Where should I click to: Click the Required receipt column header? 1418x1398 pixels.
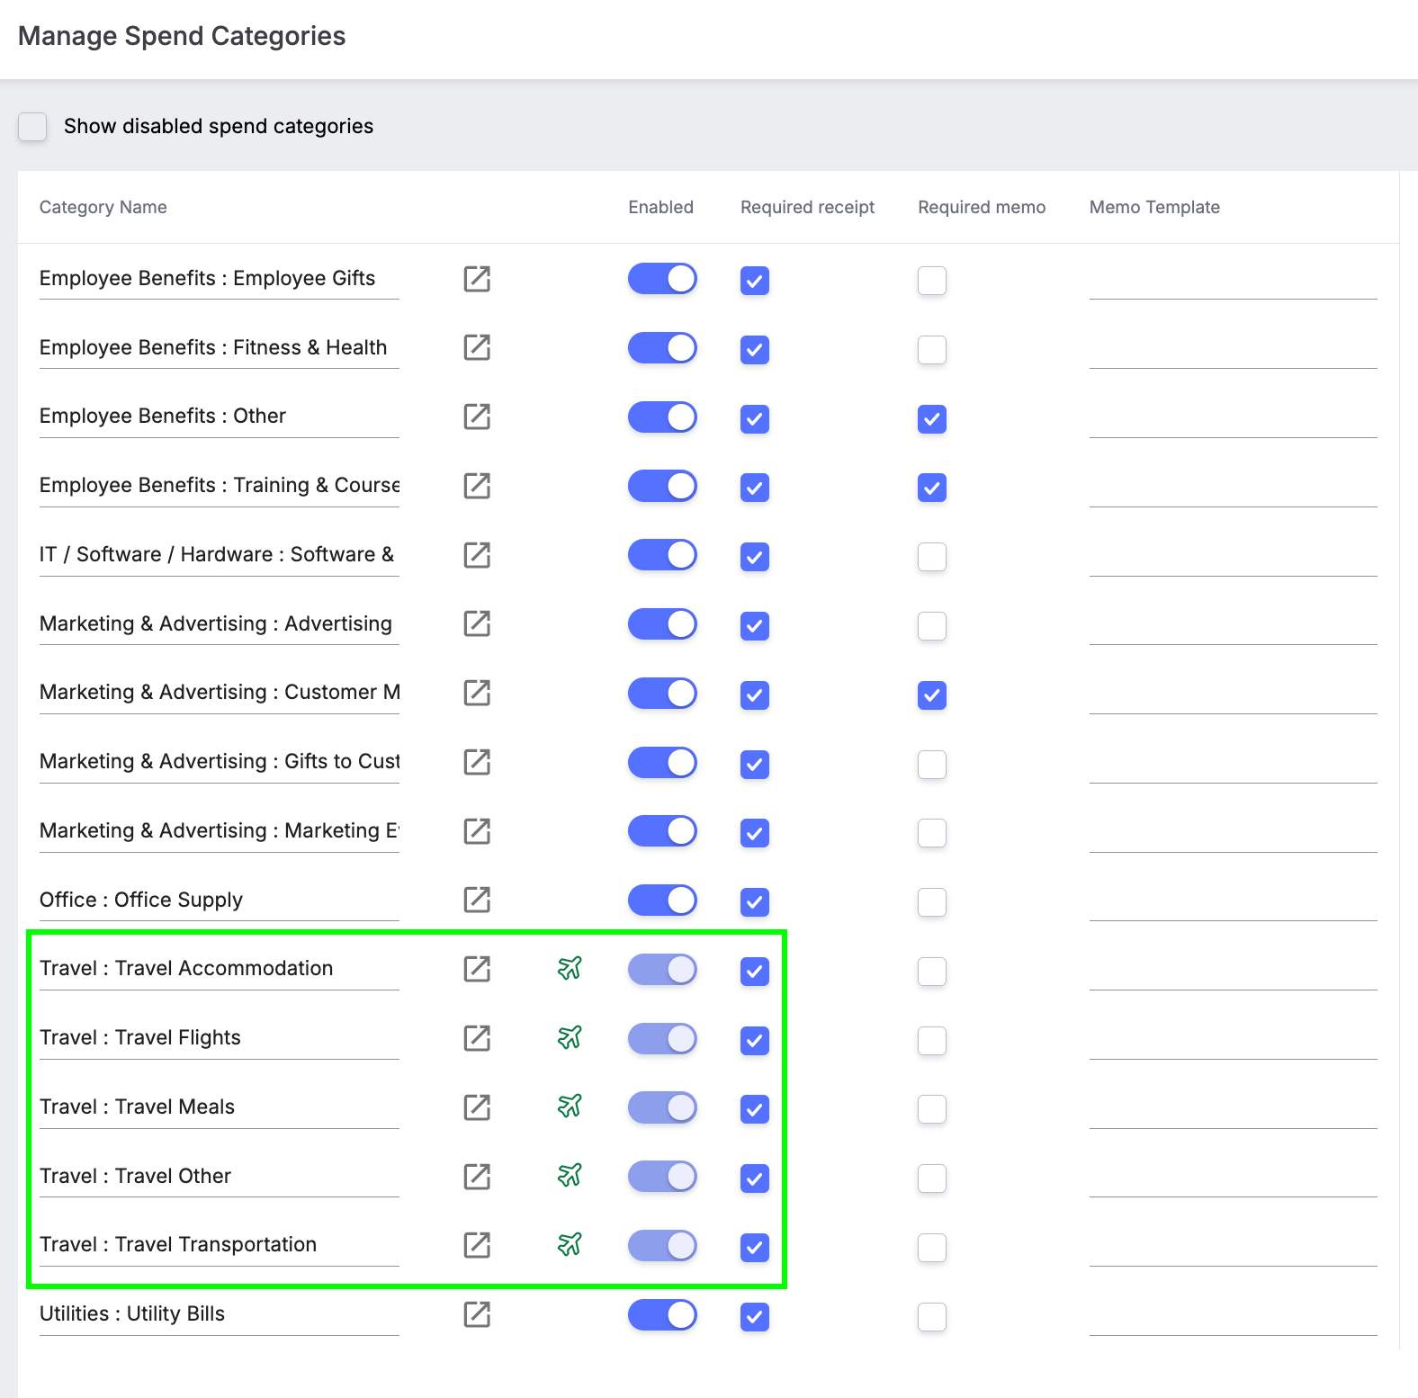pos(808,208)
